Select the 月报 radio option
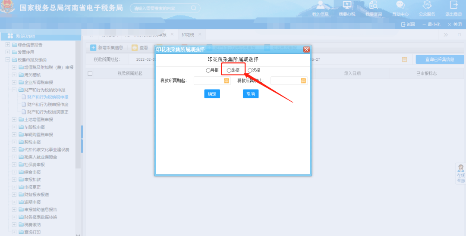The height and width of the screenshot is (236, 466). [208, 70]
